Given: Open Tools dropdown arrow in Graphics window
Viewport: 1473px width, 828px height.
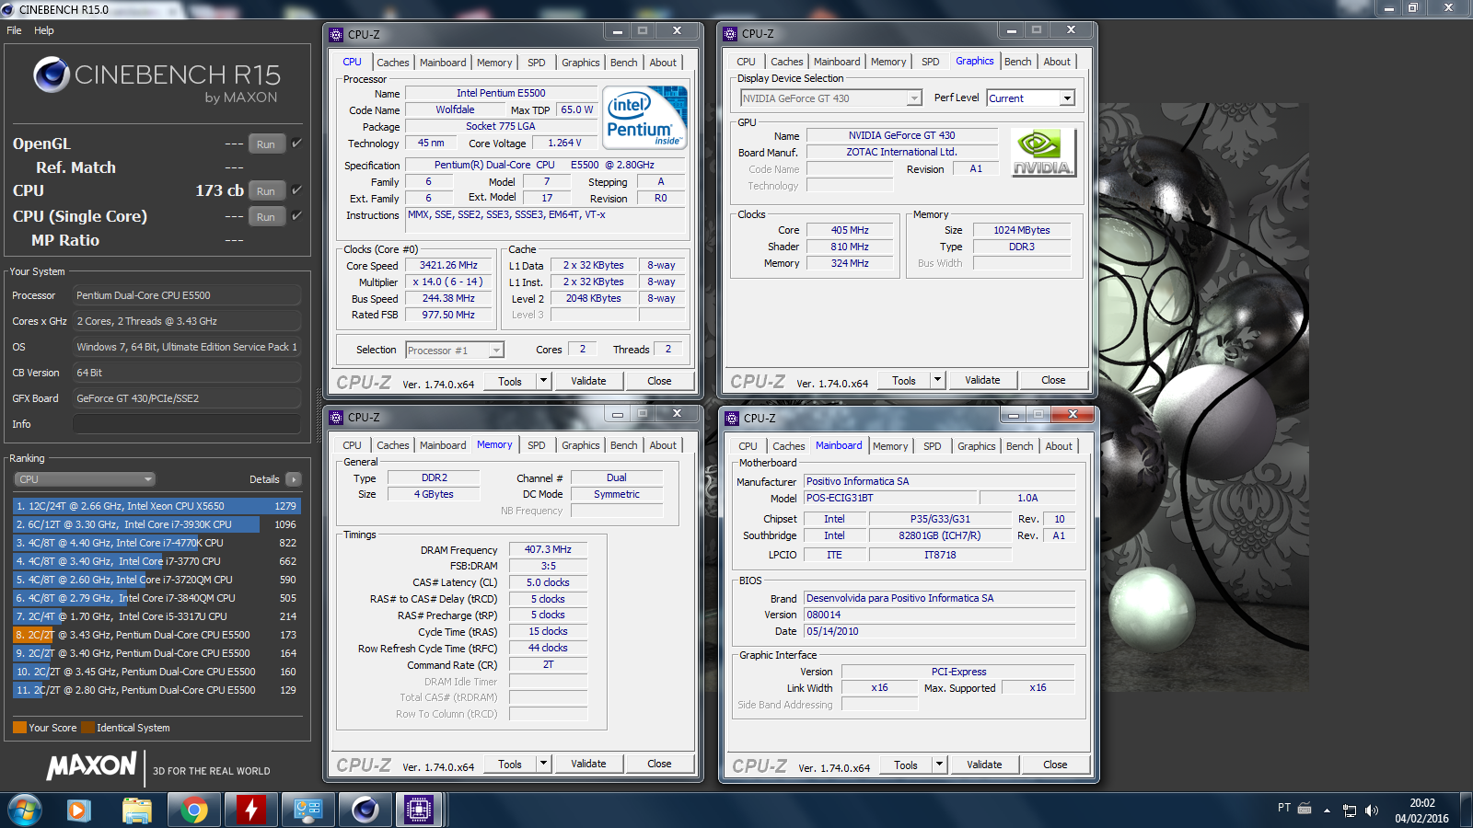Looking at the screenshot, I should 938,380.
